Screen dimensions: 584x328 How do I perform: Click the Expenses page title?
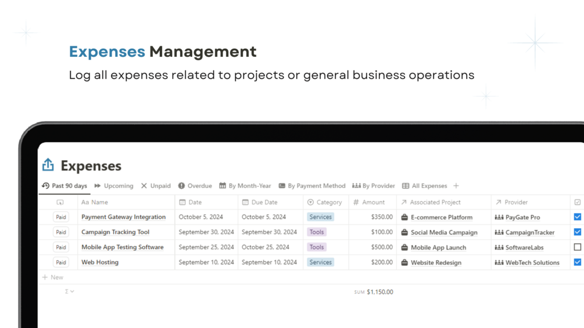pyautogui.click(x=91, y=166)
